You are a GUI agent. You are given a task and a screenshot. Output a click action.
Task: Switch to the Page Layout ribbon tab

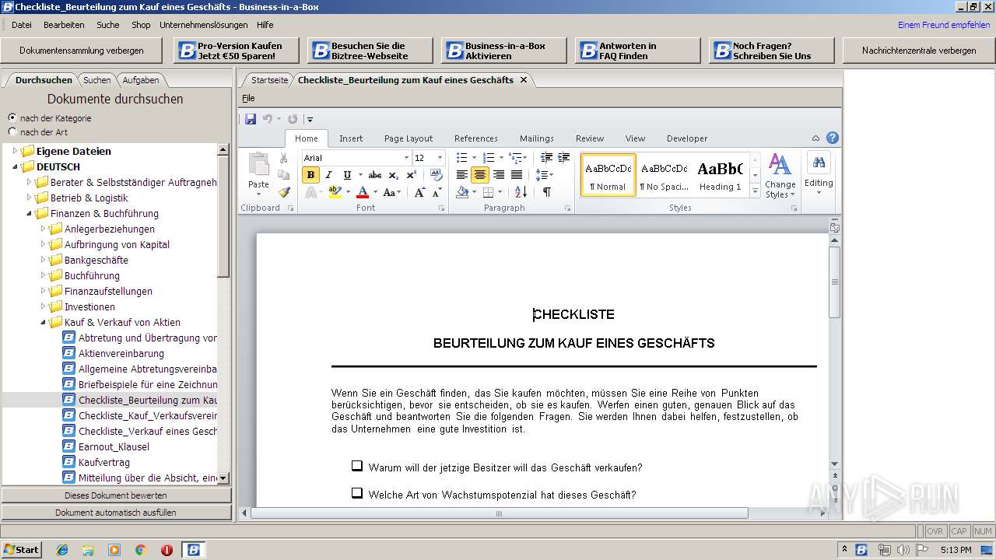pyautogui.click(x=409, y=138)
